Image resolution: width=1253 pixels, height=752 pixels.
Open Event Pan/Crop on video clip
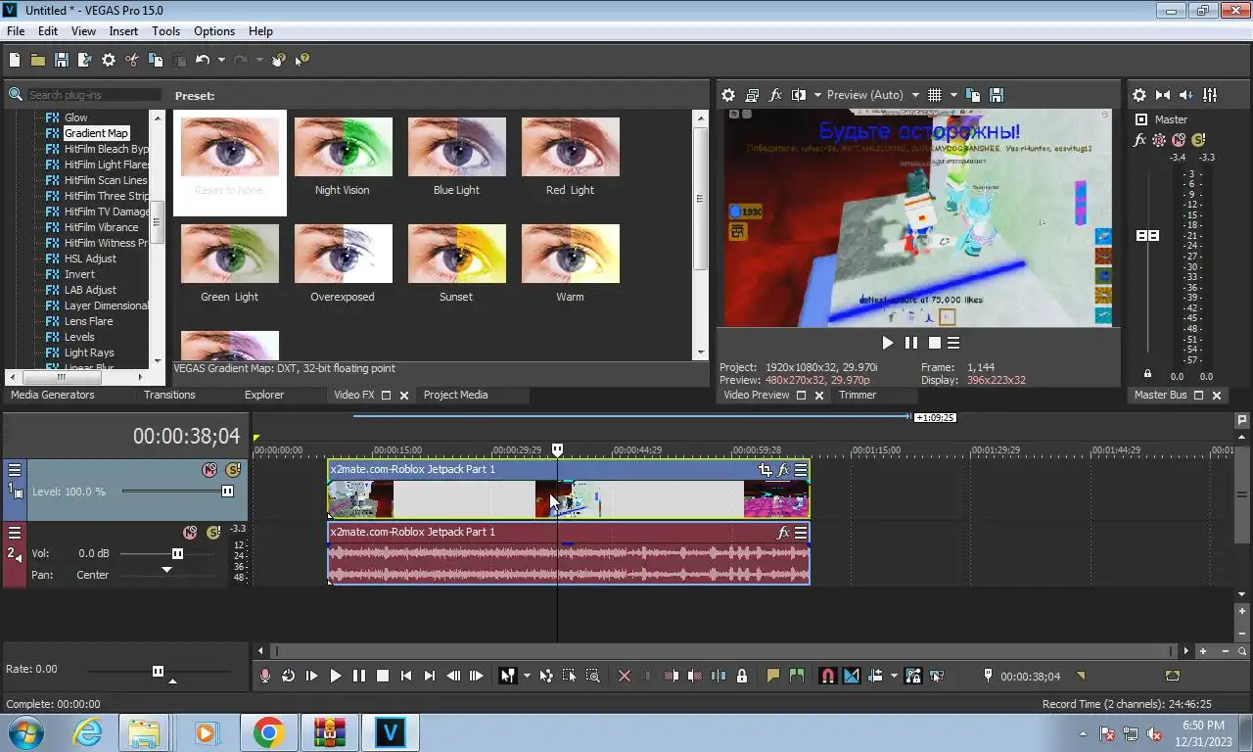click(765, 470)
